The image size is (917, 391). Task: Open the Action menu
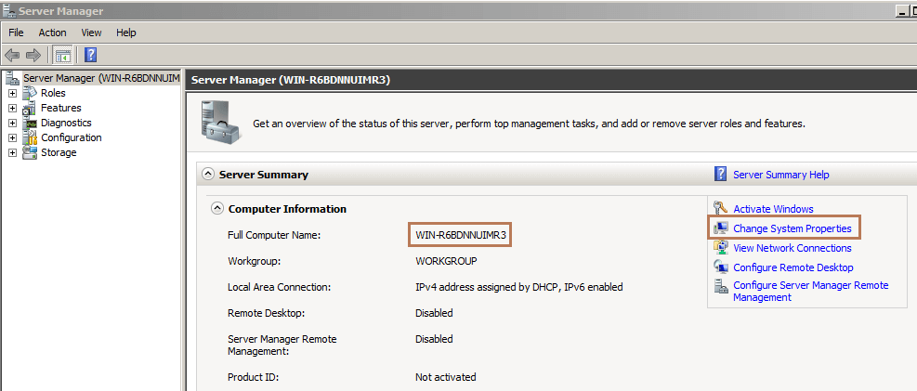click(x=52, y=33)
